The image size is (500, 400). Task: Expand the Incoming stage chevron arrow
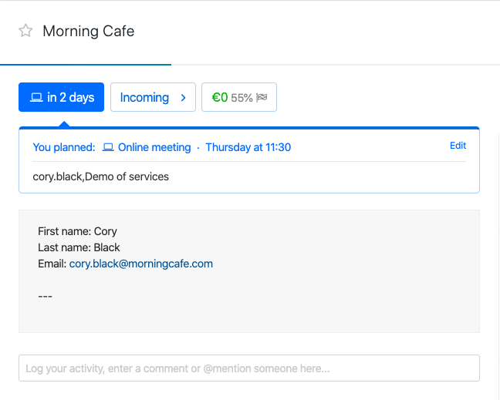[x=183, y=98]
